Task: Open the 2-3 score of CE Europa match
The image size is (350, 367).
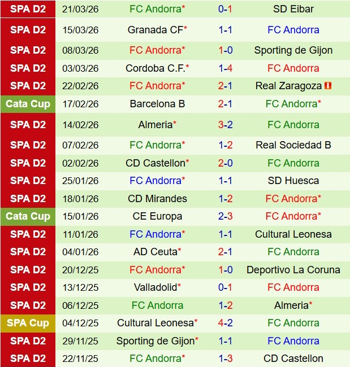Action: tap(225, 216)
